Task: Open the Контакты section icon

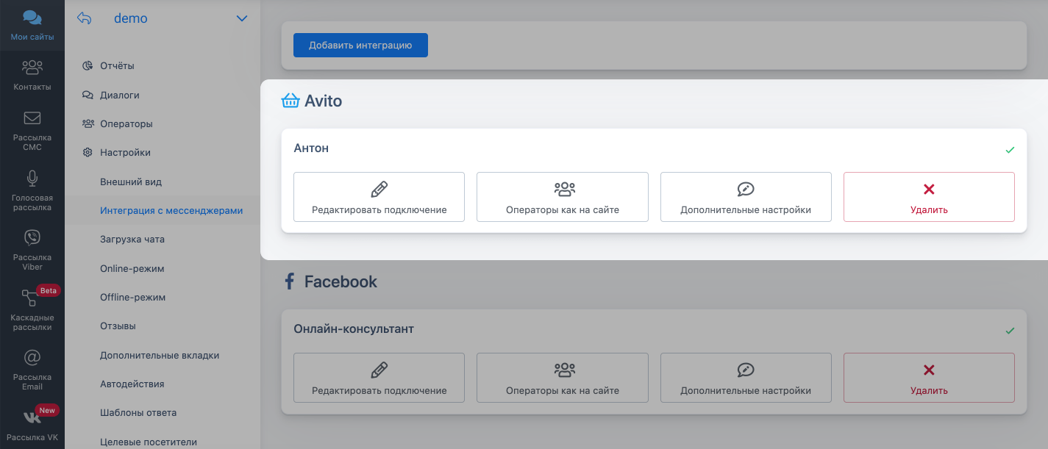Action: (x=32, y=68)
